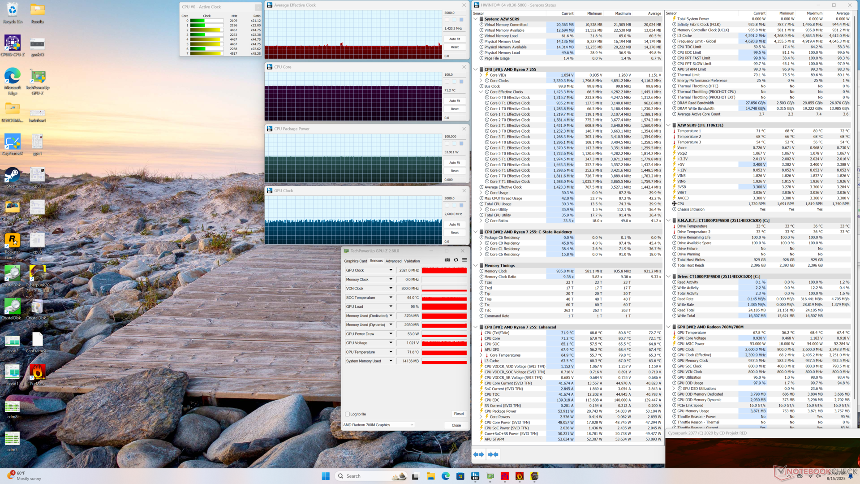
Task: Open TechPowerUp GPU-Z desktop shortcut
Action: pos(38,82)
